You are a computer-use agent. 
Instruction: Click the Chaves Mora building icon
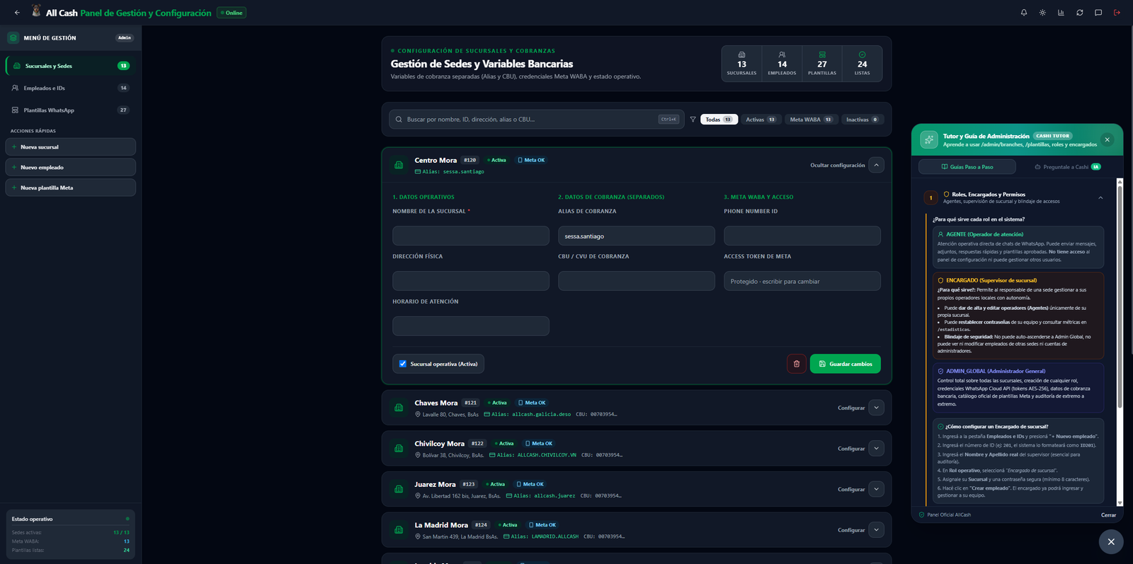(x=399, y=408)
